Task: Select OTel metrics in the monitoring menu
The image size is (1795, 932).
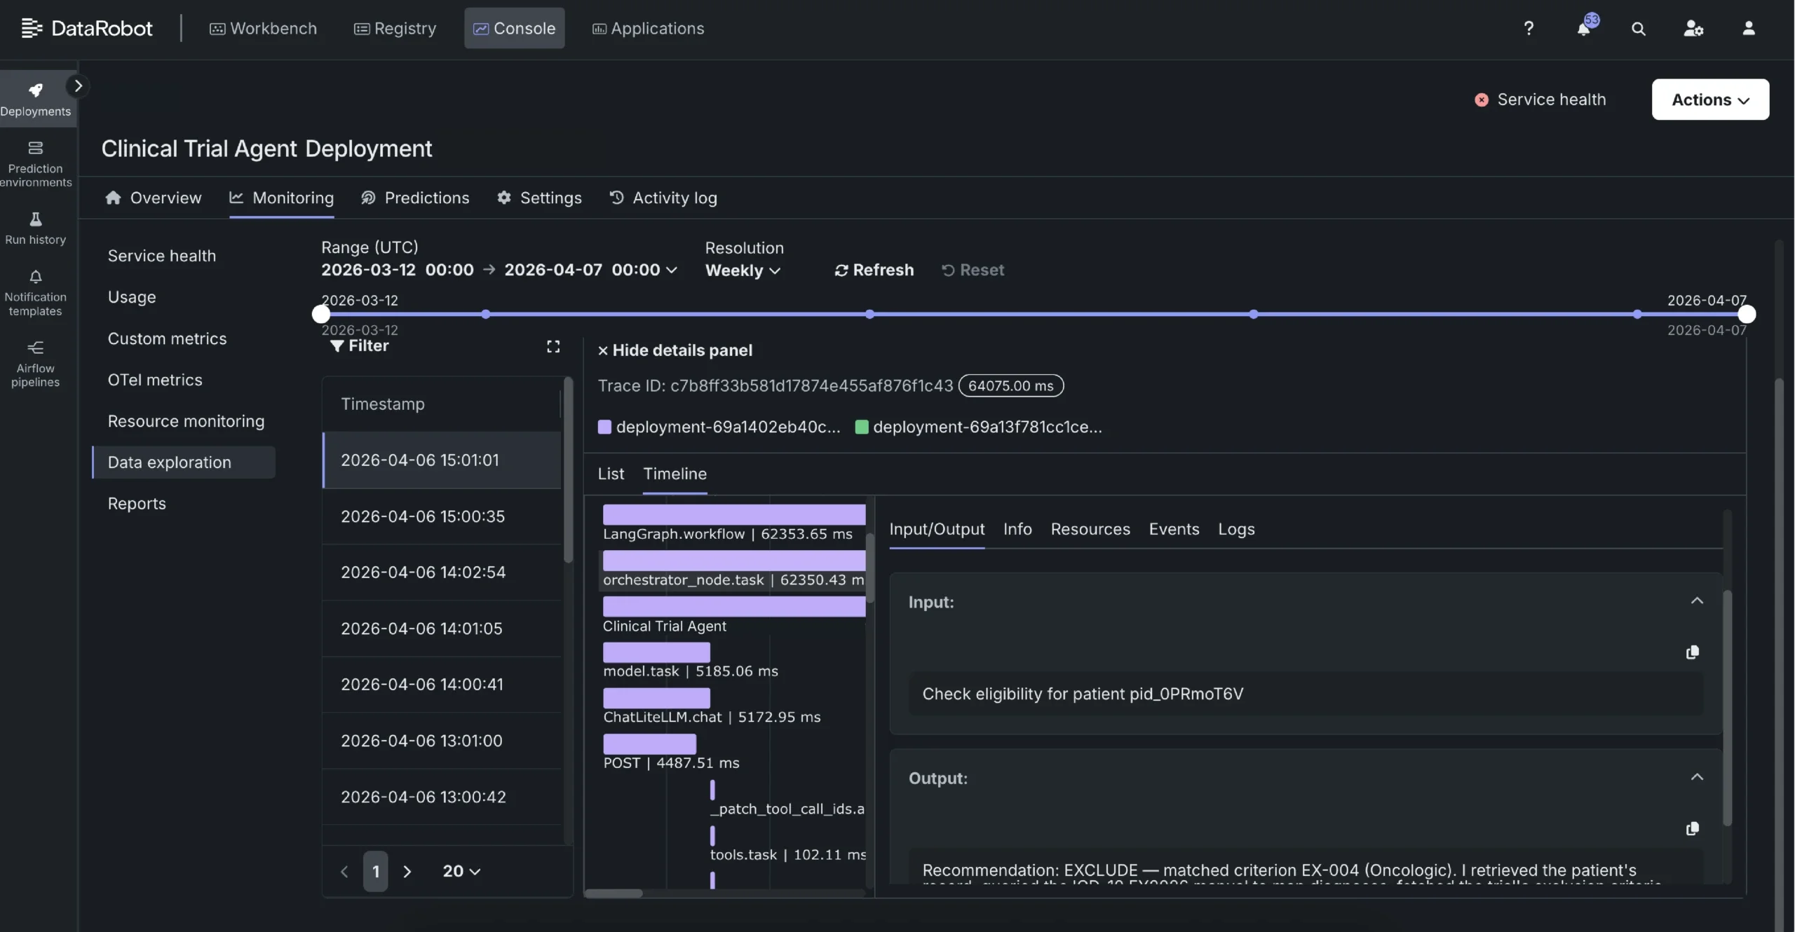Action: coord(155,380)
